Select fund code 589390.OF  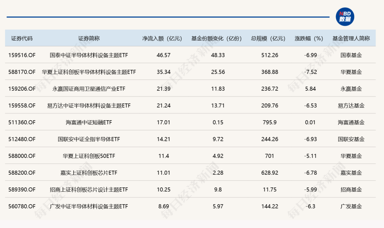click(22, 190)
